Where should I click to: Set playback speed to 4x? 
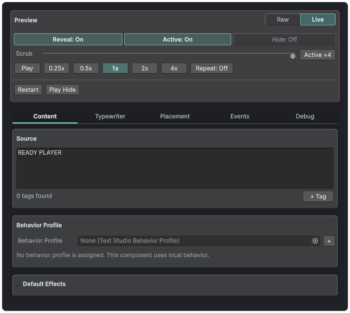pyautogui.click(x=174, y=68)
